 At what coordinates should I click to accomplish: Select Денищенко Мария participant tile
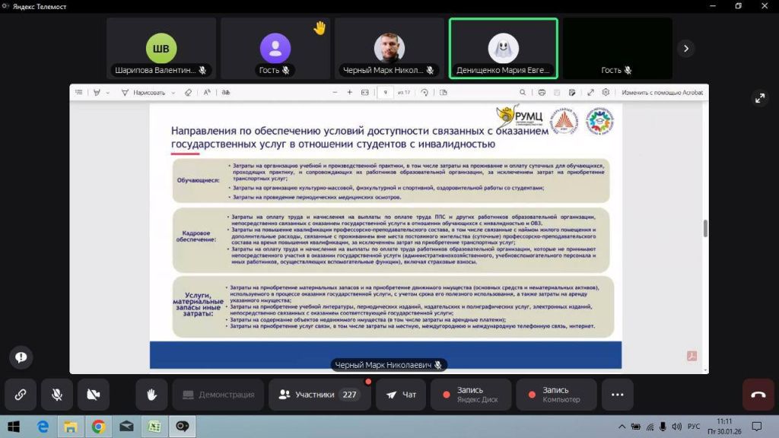(x=503, y=49)
